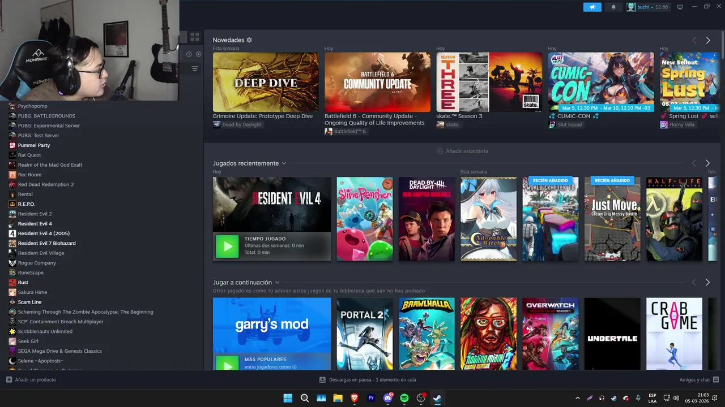
Task: Open Overwatch game cover
Action: (x=551, y=334)
